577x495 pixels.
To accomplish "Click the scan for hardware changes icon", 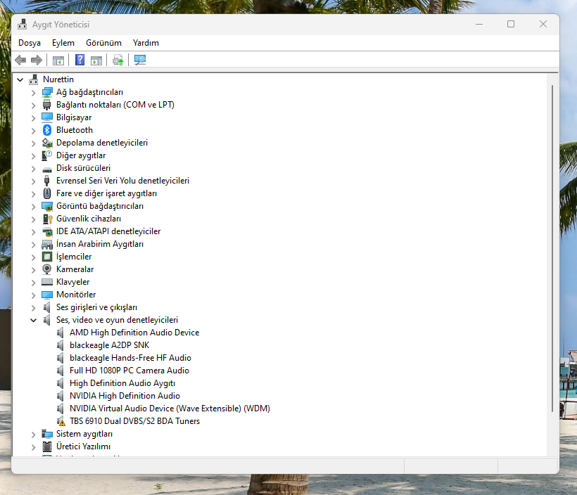I will click(x=140, y=60).
